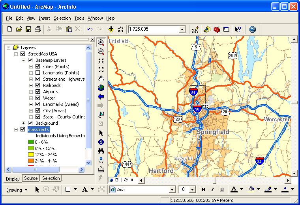Switch to the Source tab
Viewport: 300px width, 205px height.
(31, 178)
